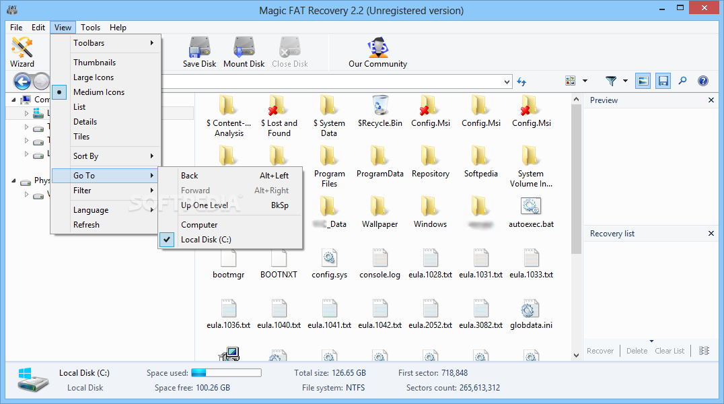The height and width of the screenshot is (404, 724).
Task: Go back with the blue arrow button
Action: [22, 82]
